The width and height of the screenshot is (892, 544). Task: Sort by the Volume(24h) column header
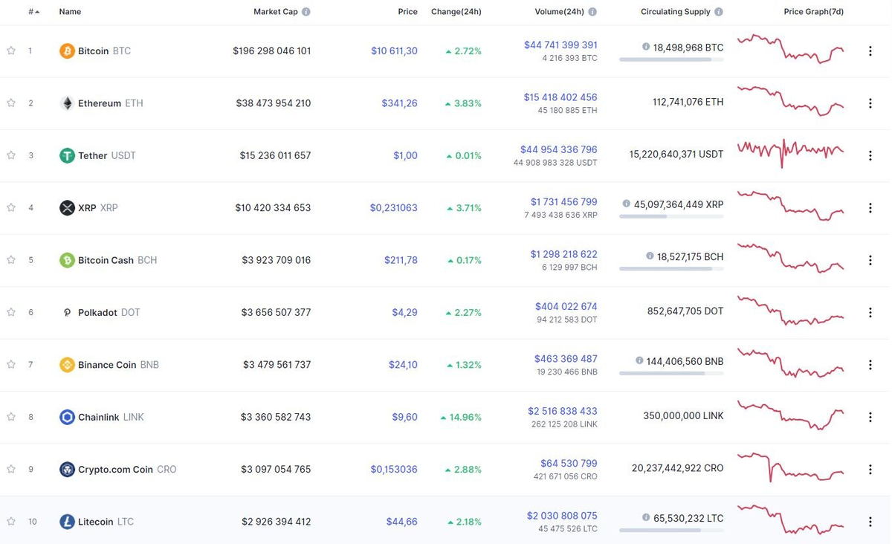tap(560, 12)
